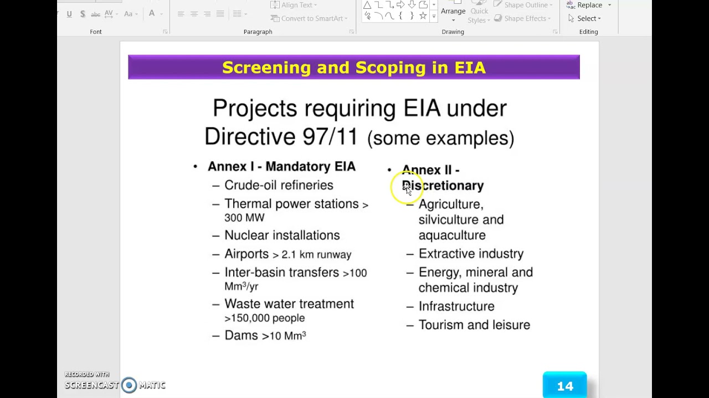The image size is (709, 398).
Task: Open Font dialog launcher
Action: (x=165, y=32)
